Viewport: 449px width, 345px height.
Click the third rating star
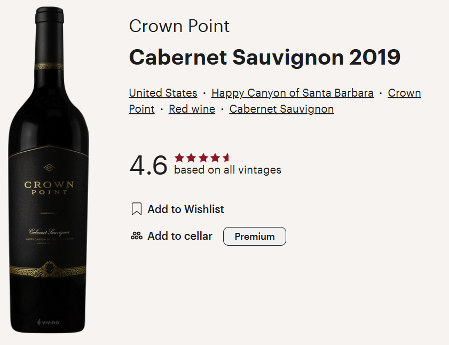[x=203, y=158]
